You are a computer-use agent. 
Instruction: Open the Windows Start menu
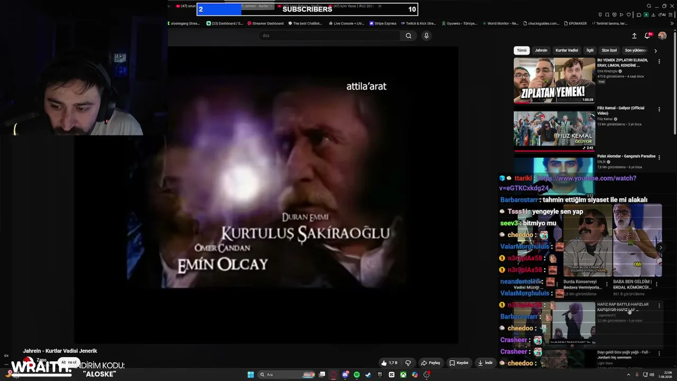click(x=251, y=375)
